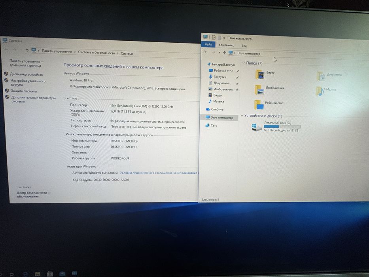Open Сеть in navigation pane
The image size is (369, 277).
pos(211,125)
